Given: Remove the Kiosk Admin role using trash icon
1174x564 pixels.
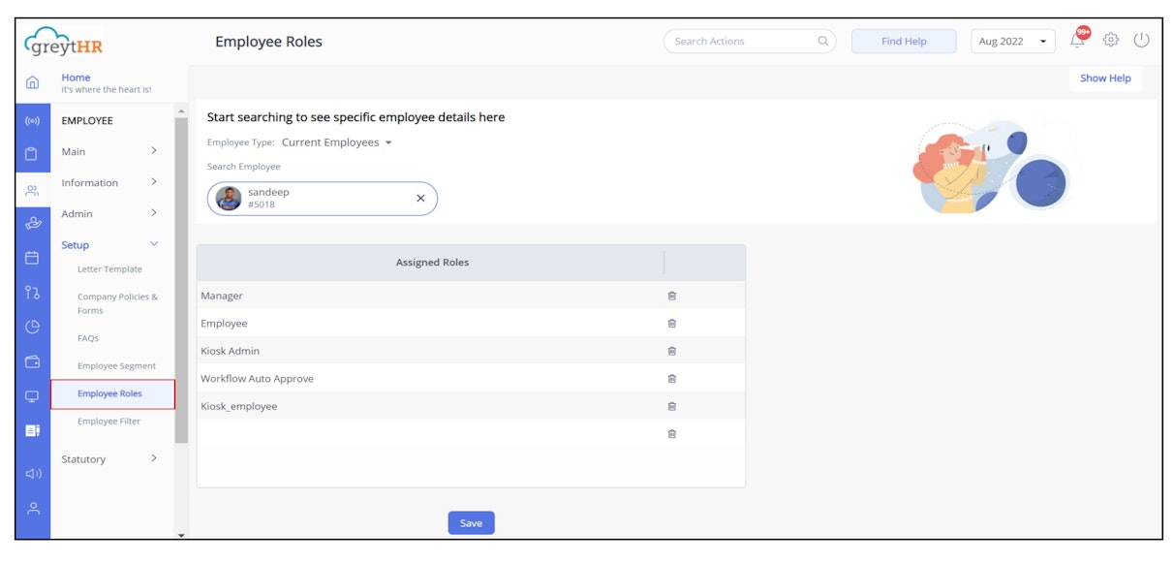Looking at the screenshot, I should click(671, 351).
